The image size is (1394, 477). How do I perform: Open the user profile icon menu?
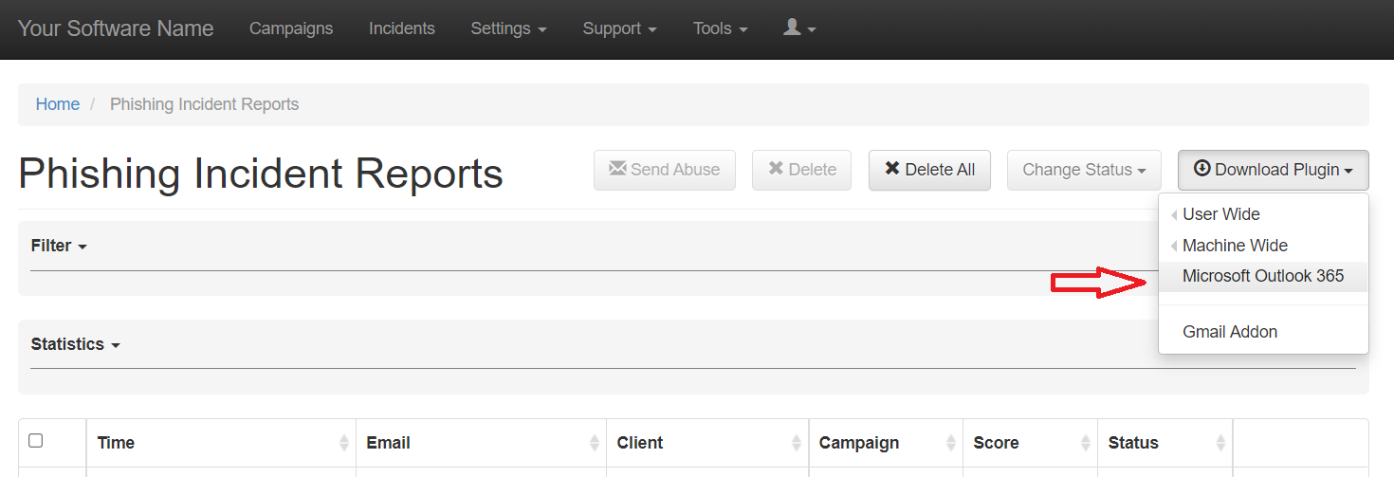click(799, 28)
